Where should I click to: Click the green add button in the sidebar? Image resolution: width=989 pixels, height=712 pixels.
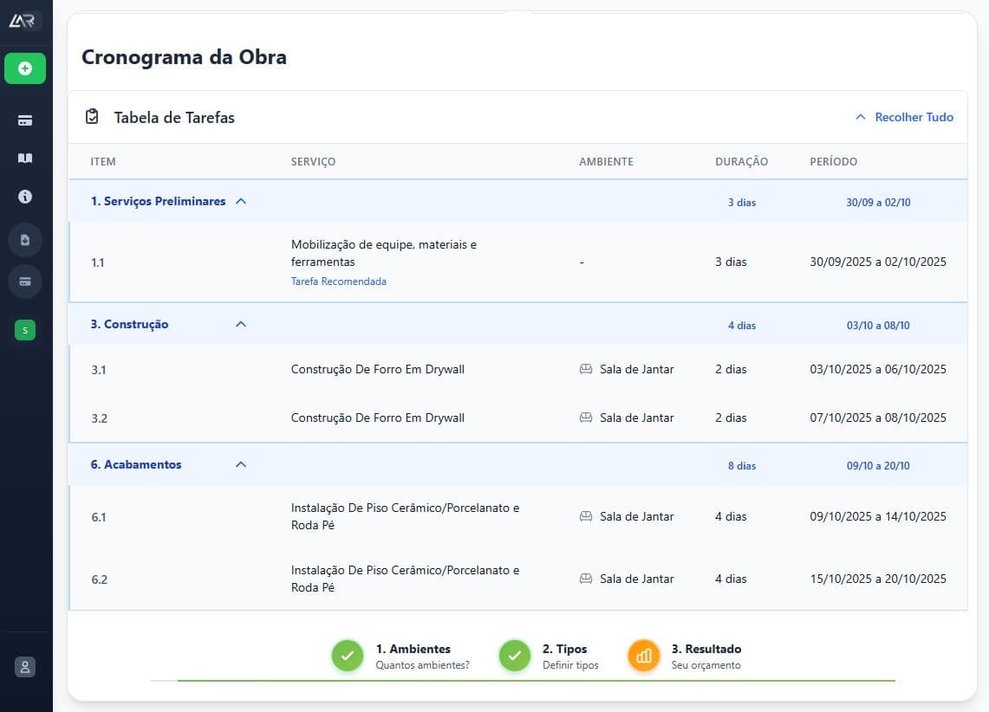(24, 68)
